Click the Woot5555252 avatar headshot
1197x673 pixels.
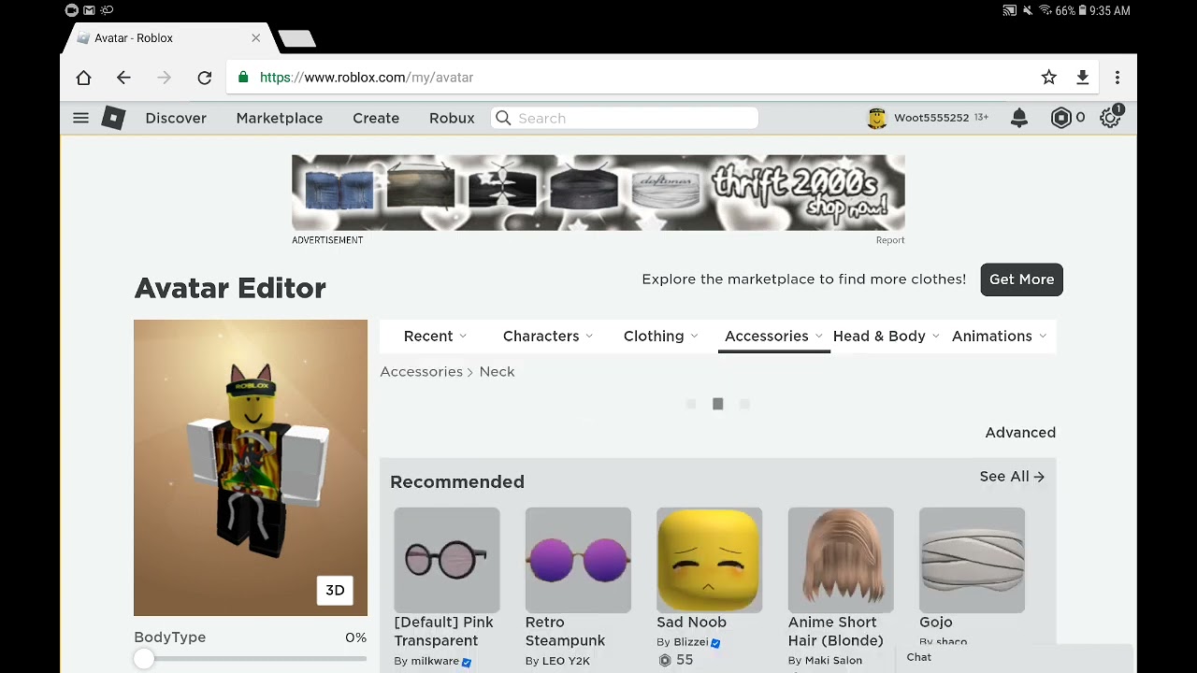coord(876,118)
